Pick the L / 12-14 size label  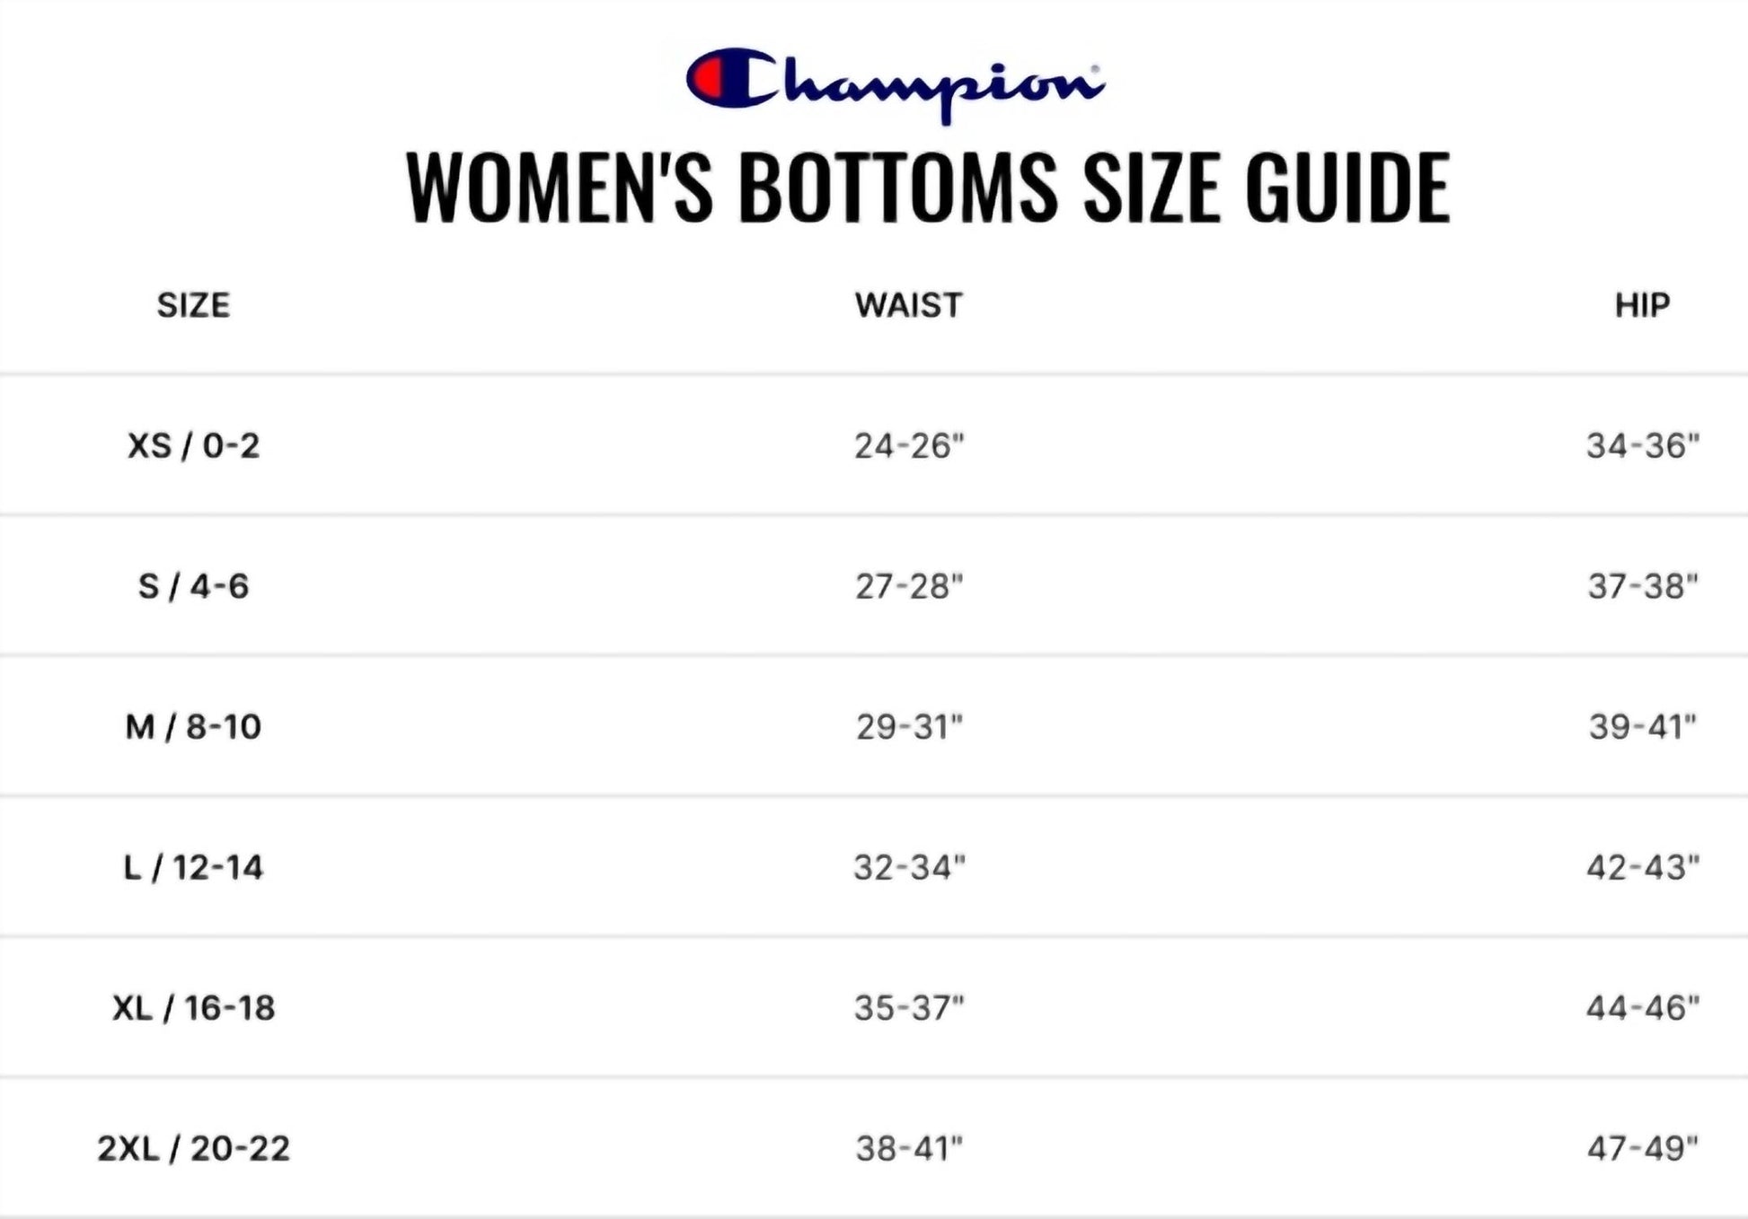pos(193,867)
